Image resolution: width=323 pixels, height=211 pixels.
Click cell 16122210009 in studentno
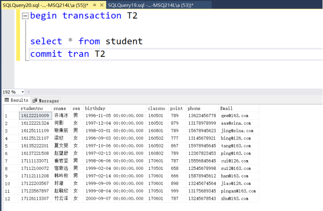[35, 116]
